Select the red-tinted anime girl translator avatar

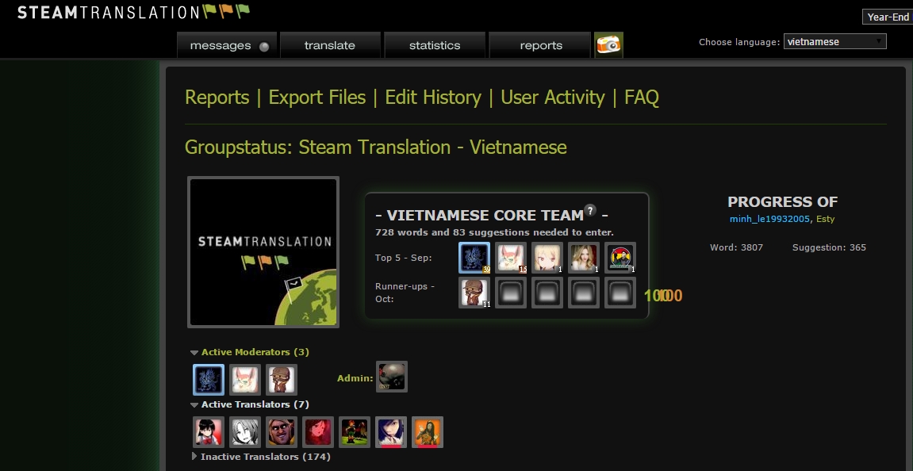pos(318,432)
